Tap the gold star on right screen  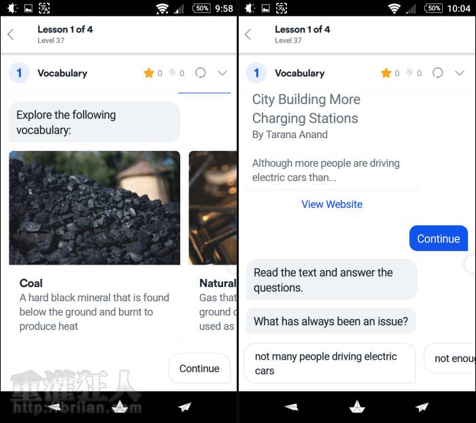pos(386,73)
